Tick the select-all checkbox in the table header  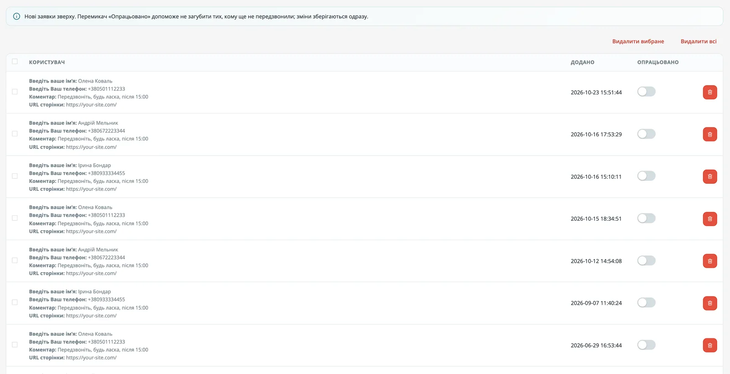[15, 62]
